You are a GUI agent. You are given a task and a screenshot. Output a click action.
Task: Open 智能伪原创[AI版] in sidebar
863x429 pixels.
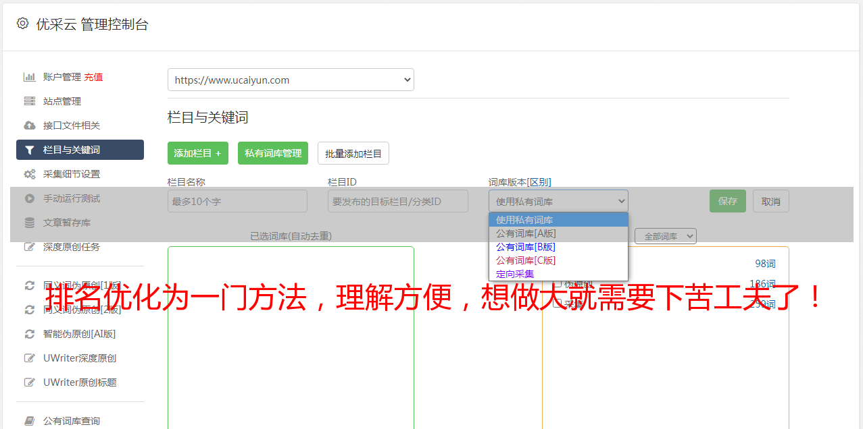[x=80, y=334]
